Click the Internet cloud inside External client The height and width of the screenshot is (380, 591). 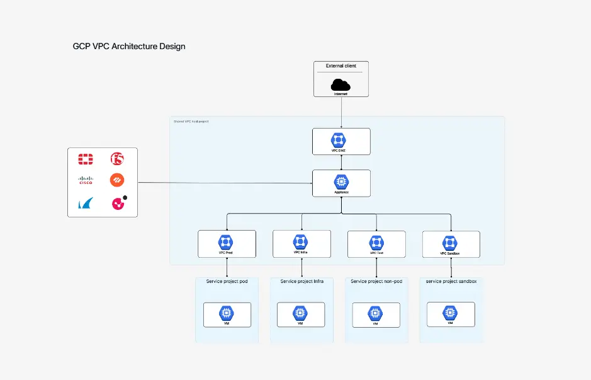click(x=341, y=84)
